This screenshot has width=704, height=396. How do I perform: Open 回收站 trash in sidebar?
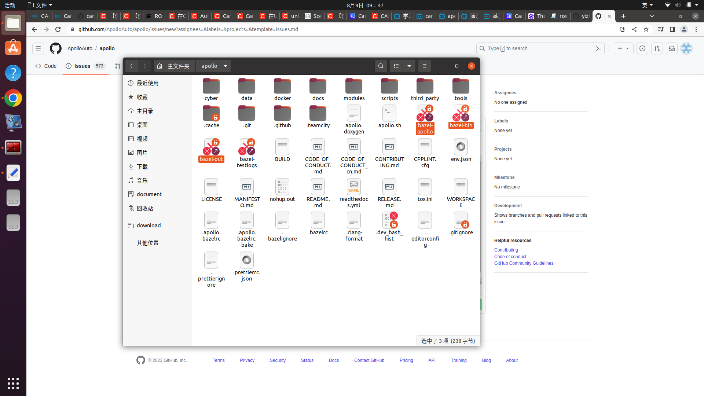click(x=145, y=208)
